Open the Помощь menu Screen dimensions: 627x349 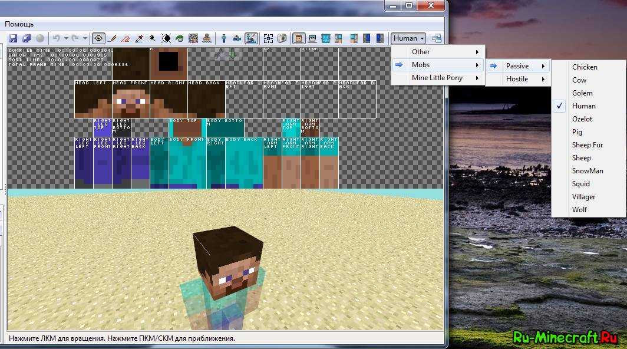19,24
